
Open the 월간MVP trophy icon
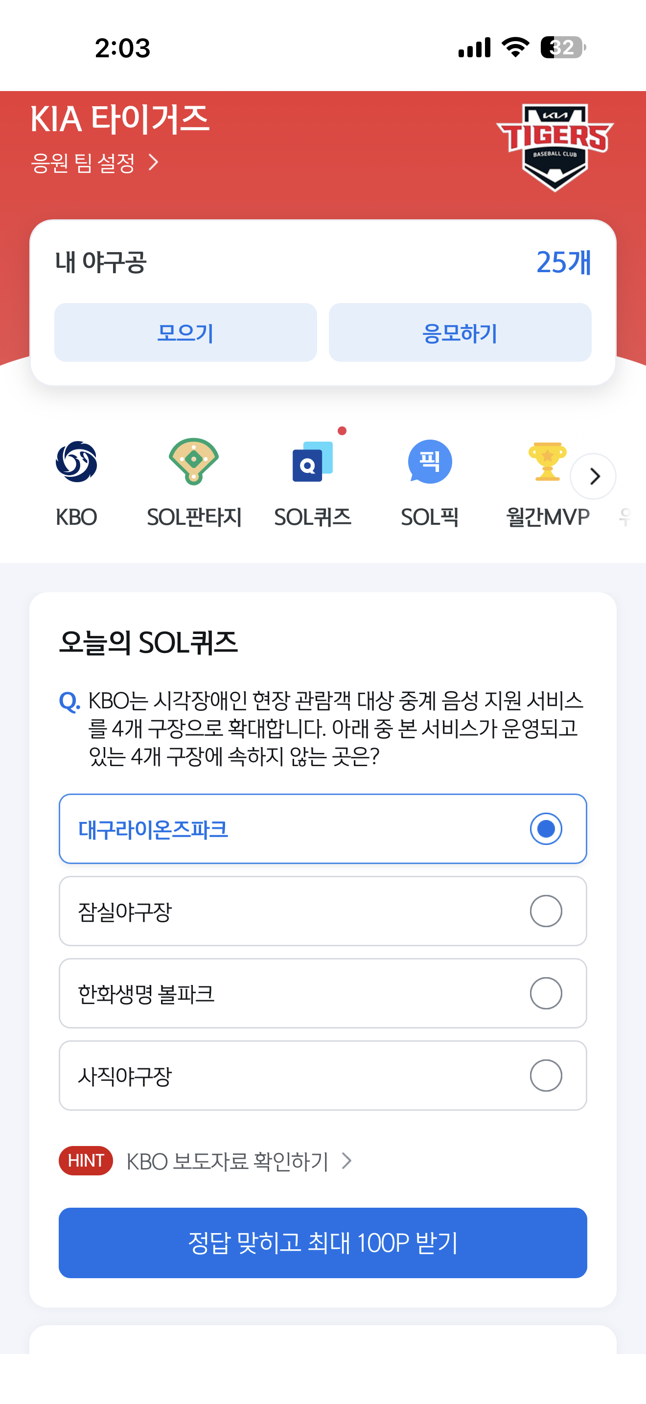[548, 462]
